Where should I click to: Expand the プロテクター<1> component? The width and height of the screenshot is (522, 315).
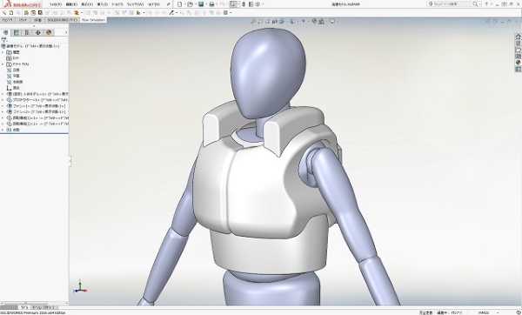3,100
